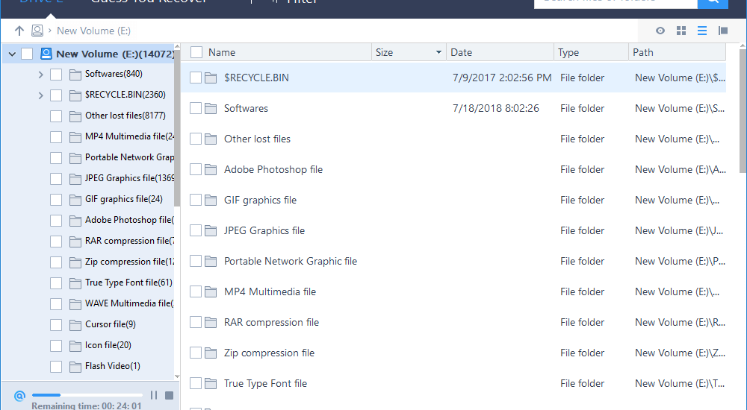Click Adobe Photoshop file folder icon in list
This screenshot has height=410, width=747.
click(x=211, y=170)
